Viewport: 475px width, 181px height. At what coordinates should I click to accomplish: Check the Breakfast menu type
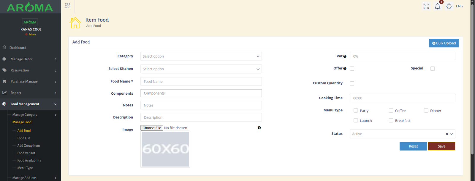pos(391,120)
